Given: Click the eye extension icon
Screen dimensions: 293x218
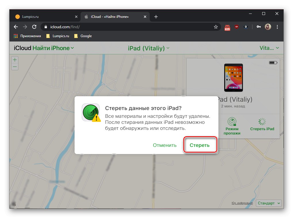Looking at the screenshot, I should [x=246, y=27].
